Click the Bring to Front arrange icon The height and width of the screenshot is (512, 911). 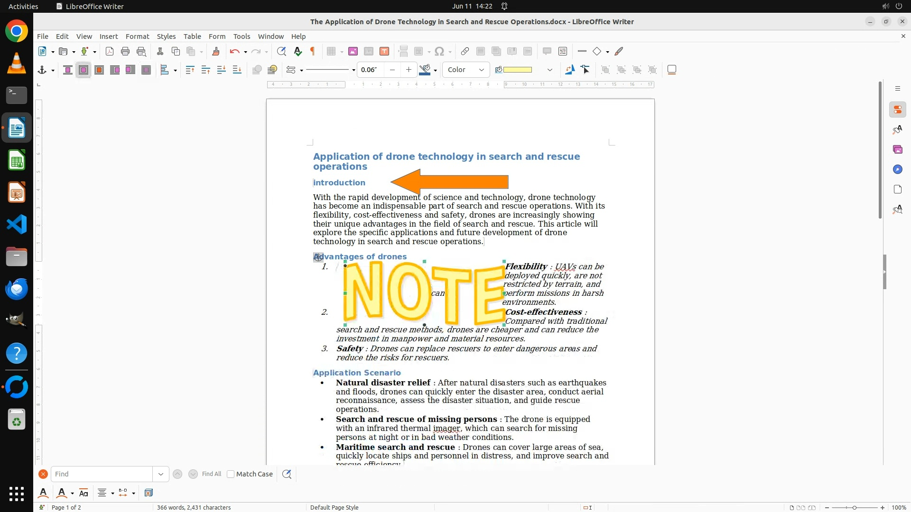190,70
